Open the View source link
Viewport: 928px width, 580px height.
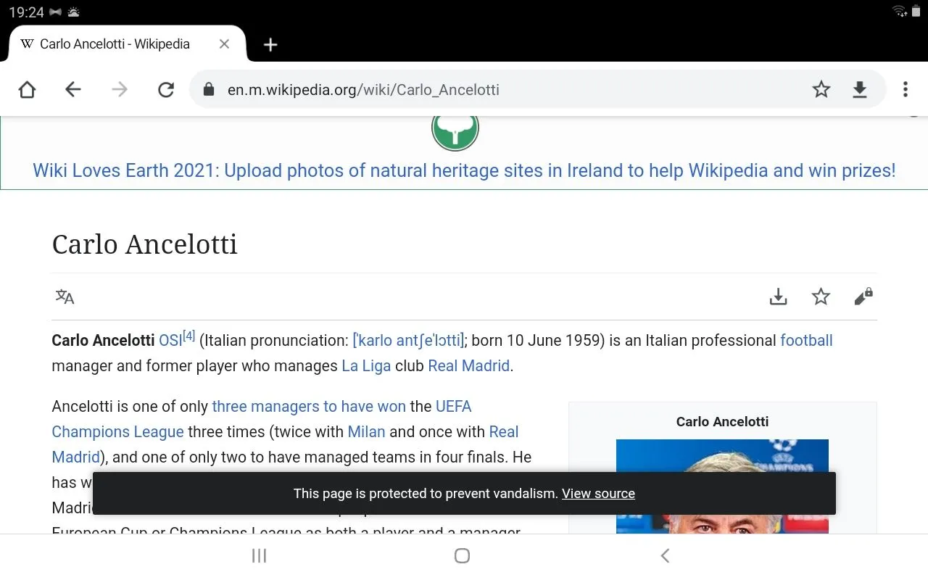point(598,494)
